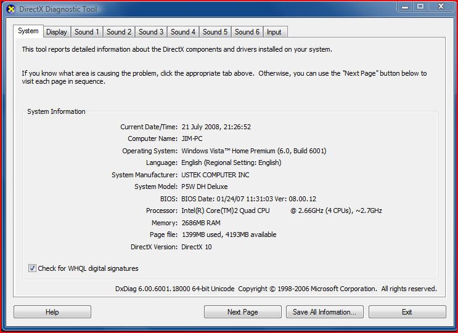Click the System Model label
458x333 pixels.
point(156,187)
